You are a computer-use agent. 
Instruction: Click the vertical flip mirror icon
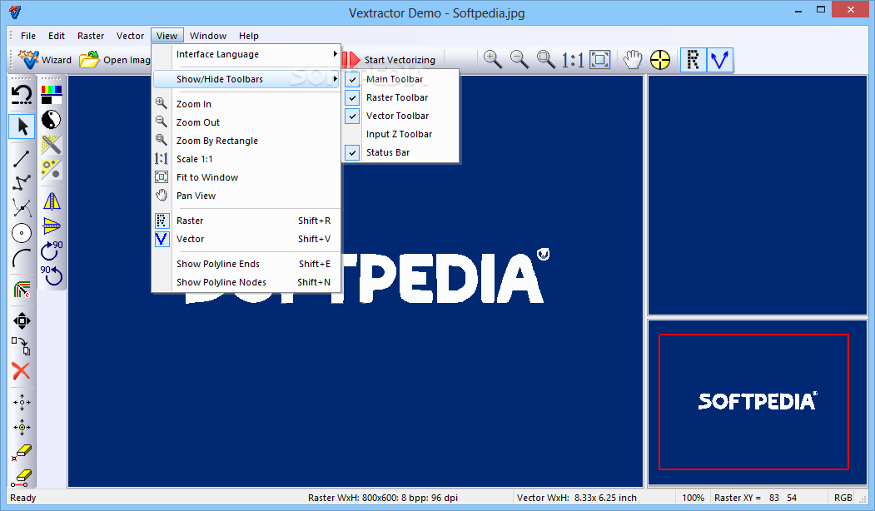(x=52, y=226)
